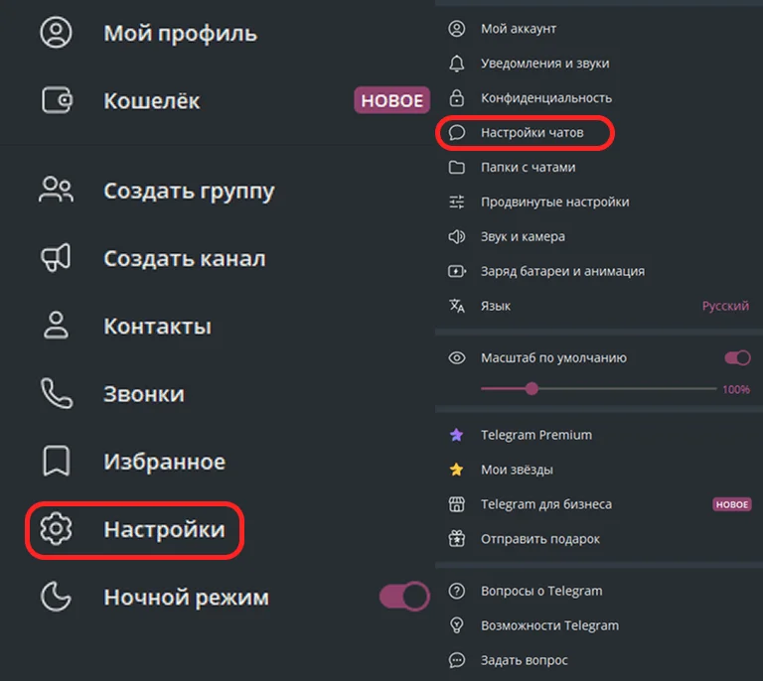
Task: Click the bookmark icon for Избранное
Action: pos(56,462)
